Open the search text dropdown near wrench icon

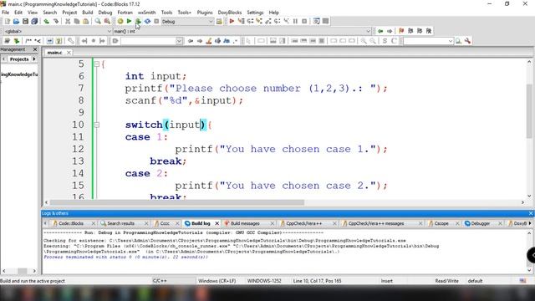pyautogui.click(x=451, y=41)
